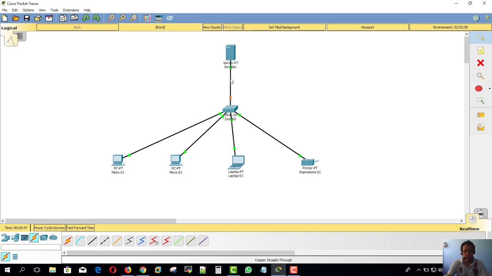Open the Options menu

[x=28, y=10]
